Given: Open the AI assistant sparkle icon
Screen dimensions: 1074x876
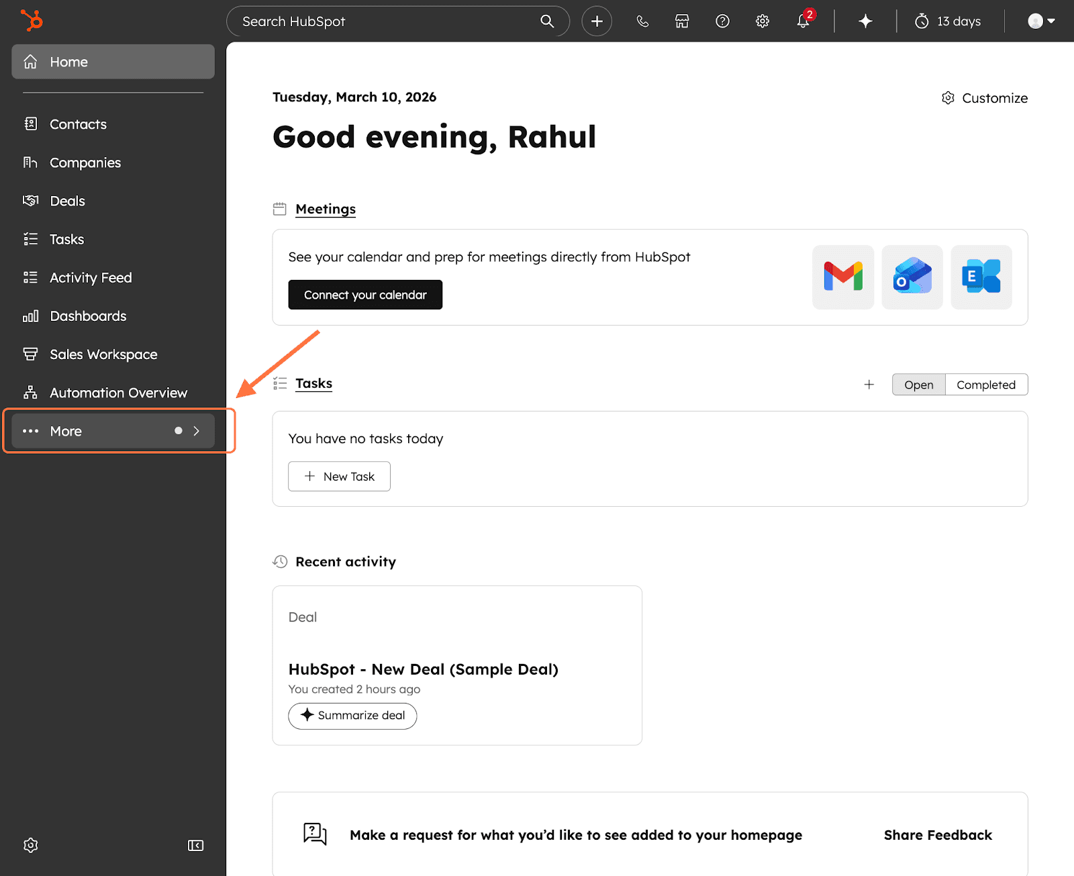Looking at the screenshot, I should pos(865,21).
